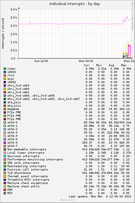Select the Function call interrupts swatch

pos(5,170)
